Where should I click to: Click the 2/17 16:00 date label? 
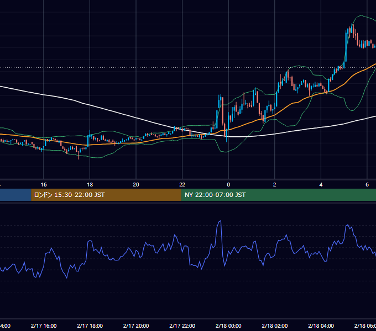tap(44, 325)
